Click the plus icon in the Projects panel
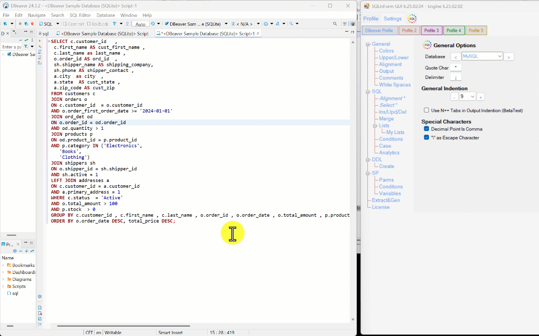 coord(27,251)
